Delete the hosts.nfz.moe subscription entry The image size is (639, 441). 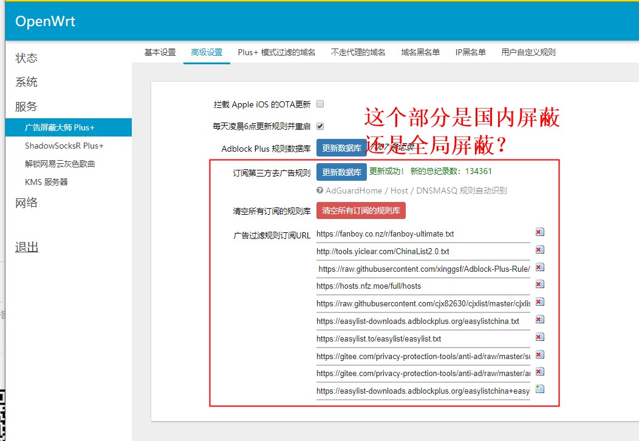(539, 284)
